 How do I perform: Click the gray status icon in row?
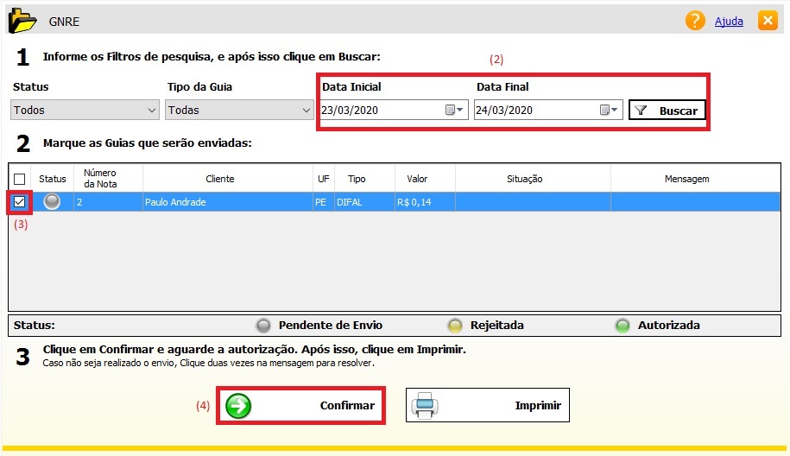tap(53, 202)
